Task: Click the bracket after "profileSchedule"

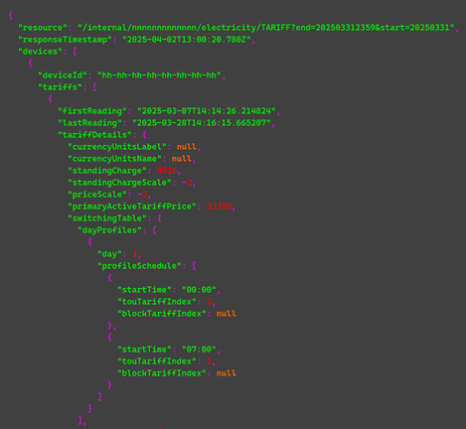Action: coord(194,266)
